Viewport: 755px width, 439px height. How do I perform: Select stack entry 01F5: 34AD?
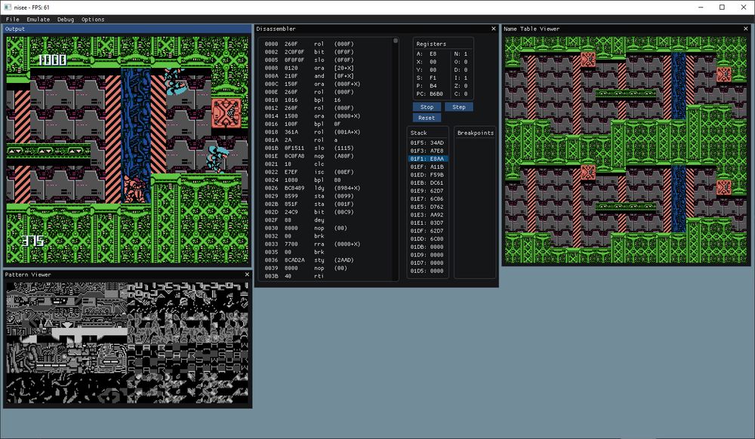(x=427, y=143)
